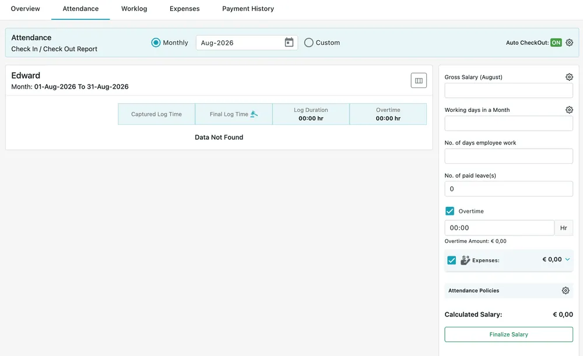This screenshot has height=356, width=583.
Task: Click the Captured Log Time column header
Action: coord(156,114)
